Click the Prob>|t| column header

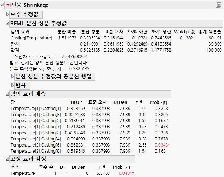(x=158, y=102)
